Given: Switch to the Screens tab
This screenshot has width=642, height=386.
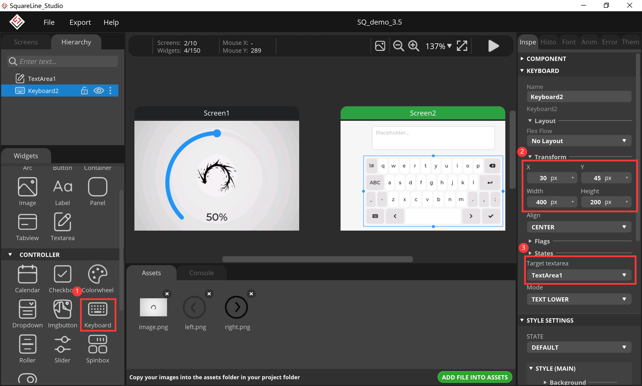Looking at the screenshot, I should pos(26,42).
